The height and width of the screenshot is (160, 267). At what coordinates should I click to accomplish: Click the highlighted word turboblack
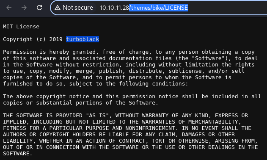pyautogui.click(x=83, y=39)
